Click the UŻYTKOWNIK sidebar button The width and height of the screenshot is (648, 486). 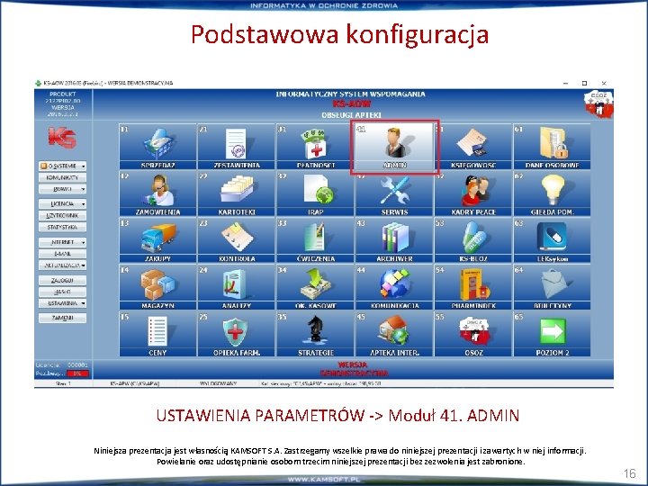(x=62, y=216)
